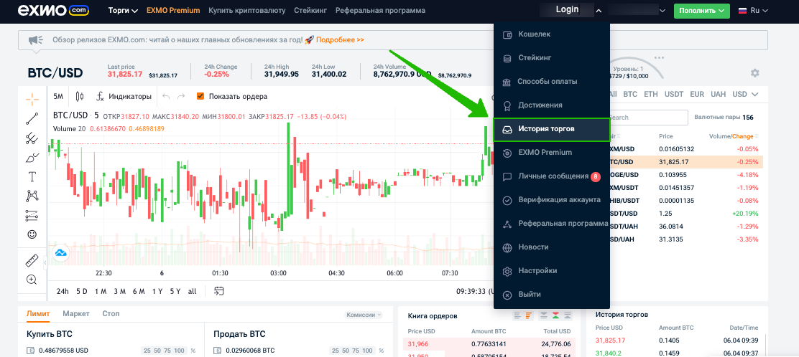The width and height of the screenshot is (799, 357).
Task: Switch order book to orange bars view
Action: pos(528,316)
